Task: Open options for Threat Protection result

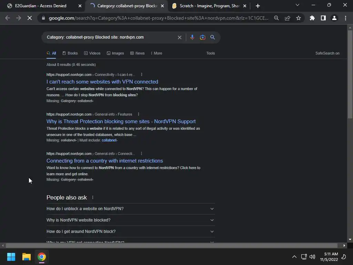Action: tap(139, 114)
